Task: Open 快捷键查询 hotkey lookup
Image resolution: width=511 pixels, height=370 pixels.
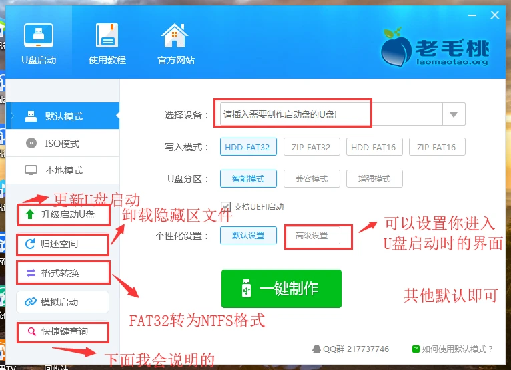Action: point(63,331)
